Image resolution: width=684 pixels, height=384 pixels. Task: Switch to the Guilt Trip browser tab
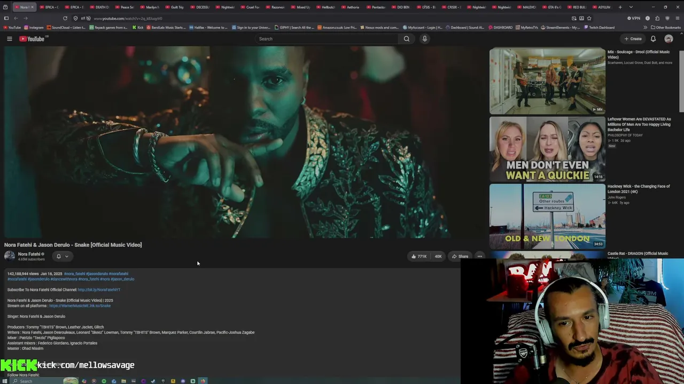point(175,7)
